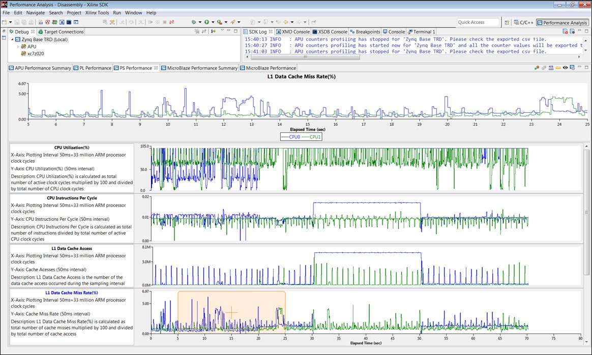This screenshot has width=592, height=355.
Task: Click the start analysis icon in PS Performance toolbar
Action: (x=537, y=68)
